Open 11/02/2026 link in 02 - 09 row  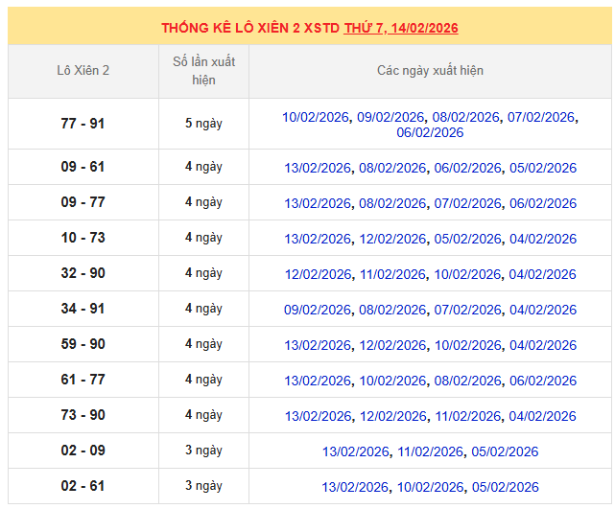[430, 451]
